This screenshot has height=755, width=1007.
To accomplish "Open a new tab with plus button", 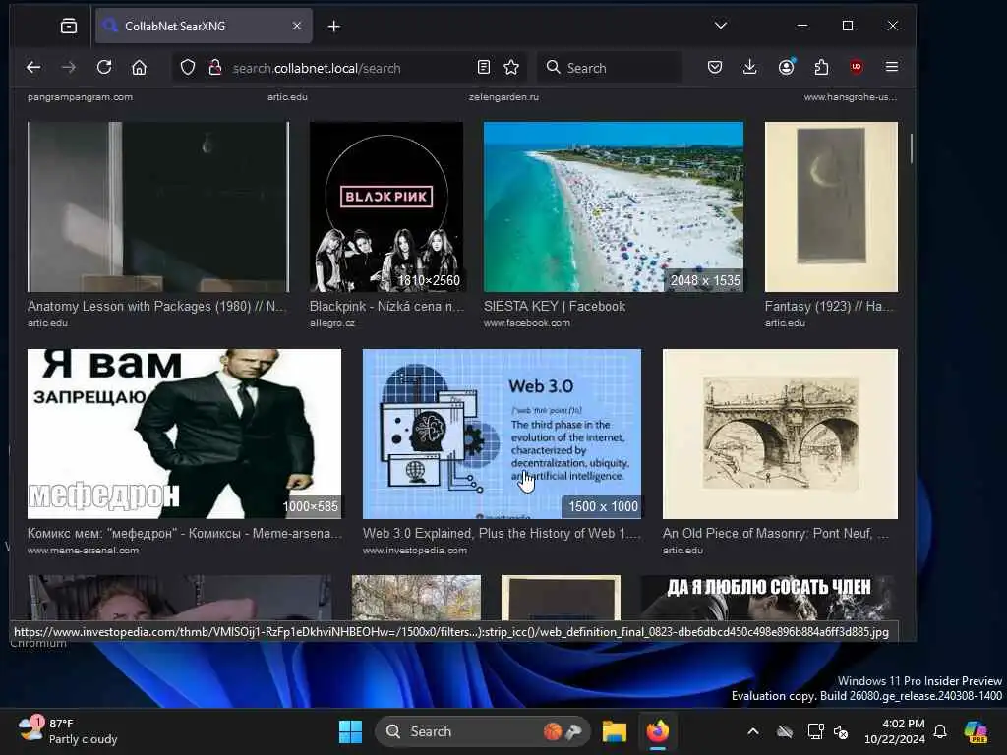I will pyautogui.click(x=334, y=26).
